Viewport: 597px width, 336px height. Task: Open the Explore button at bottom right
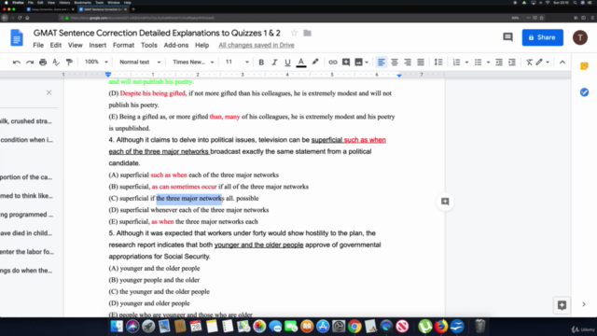click(562, 305)
